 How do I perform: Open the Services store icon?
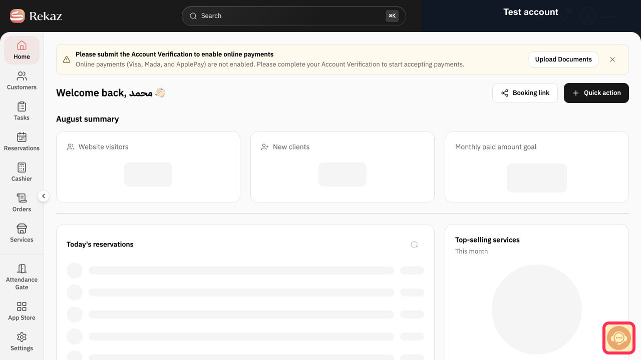coord(22,229)
